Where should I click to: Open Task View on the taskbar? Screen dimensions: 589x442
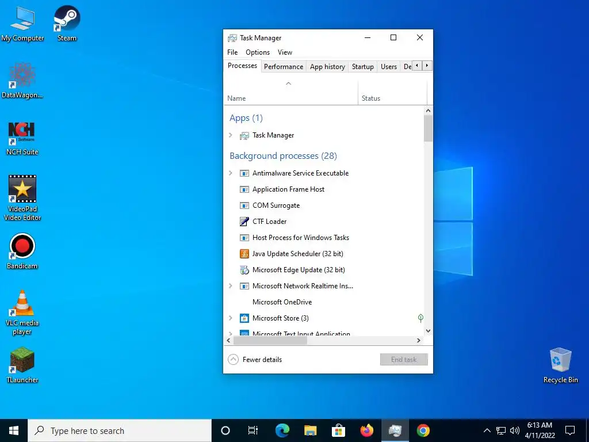pos(253,430)
